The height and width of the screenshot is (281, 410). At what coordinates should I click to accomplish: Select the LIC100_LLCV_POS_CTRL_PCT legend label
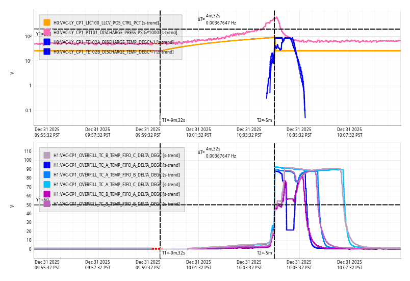click(x=106, y=22)
